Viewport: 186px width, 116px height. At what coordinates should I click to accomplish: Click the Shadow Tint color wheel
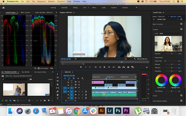[161, 80]
